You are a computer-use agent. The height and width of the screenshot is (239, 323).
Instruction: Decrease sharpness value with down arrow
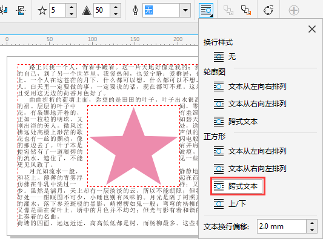(x=116, y=14)
